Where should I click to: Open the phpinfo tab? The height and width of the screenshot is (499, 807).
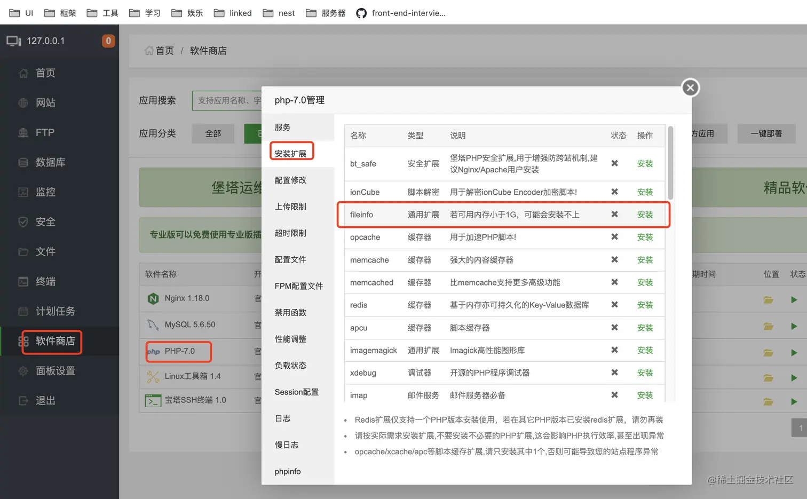pyautogui.click(x=298, y=471)
